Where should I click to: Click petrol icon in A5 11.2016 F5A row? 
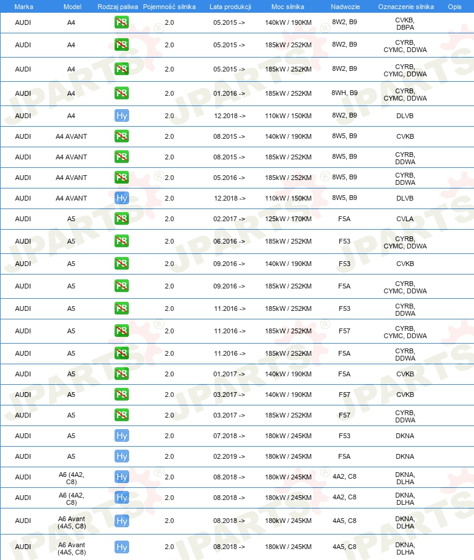click(x=121, y=353)
